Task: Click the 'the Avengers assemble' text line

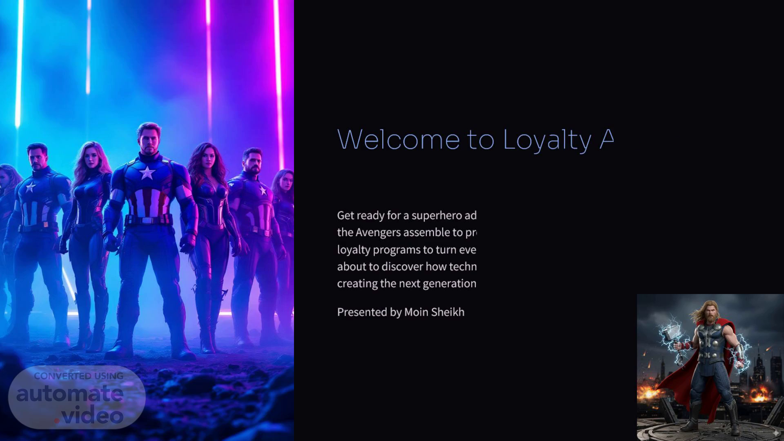Action: (407, 233)
